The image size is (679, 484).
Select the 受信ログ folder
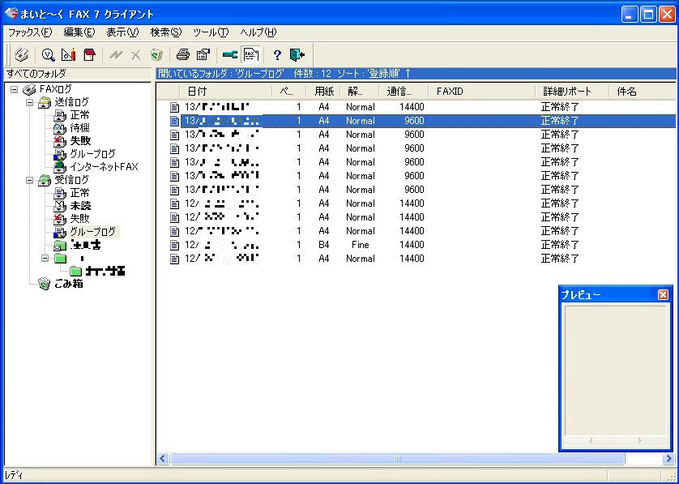[x=71, y=180]
